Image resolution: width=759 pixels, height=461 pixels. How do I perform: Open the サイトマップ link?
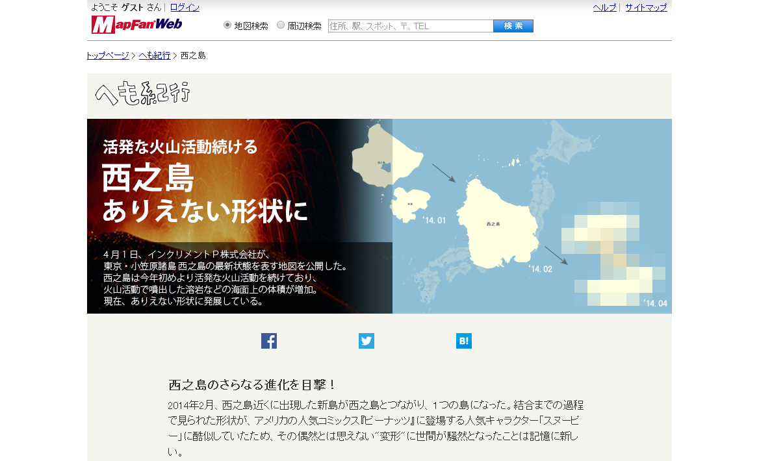pos(646,7)
